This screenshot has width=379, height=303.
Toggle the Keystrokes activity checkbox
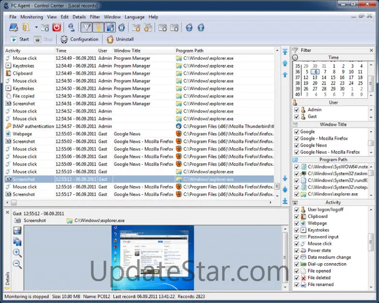click(296, 230)
